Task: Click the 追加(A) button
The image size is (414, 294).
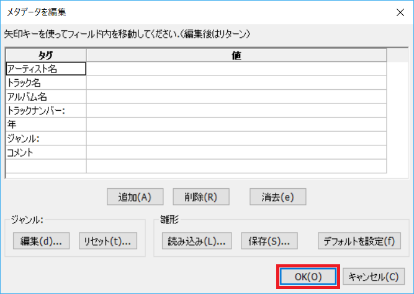Action: [x=135, y=197]
